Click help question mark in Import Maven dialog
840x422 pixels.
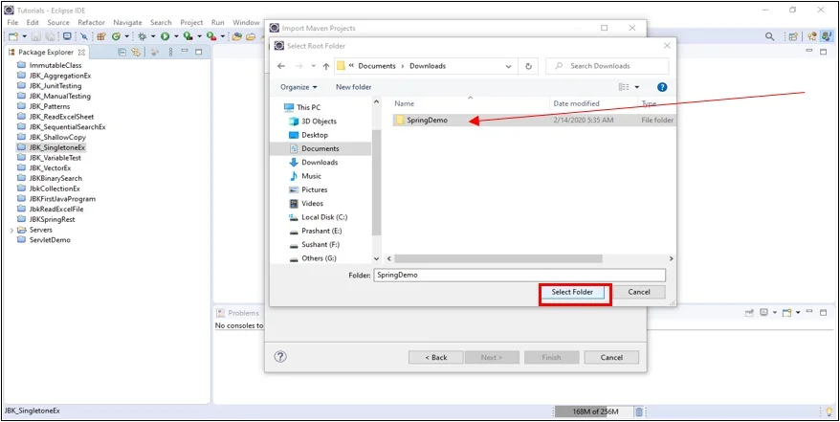click(x=280, y=357)
